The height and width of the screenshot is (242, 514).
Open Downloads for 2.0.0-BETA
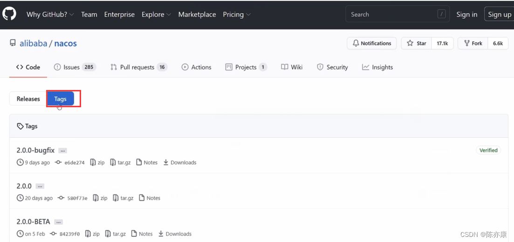[175, 234]
